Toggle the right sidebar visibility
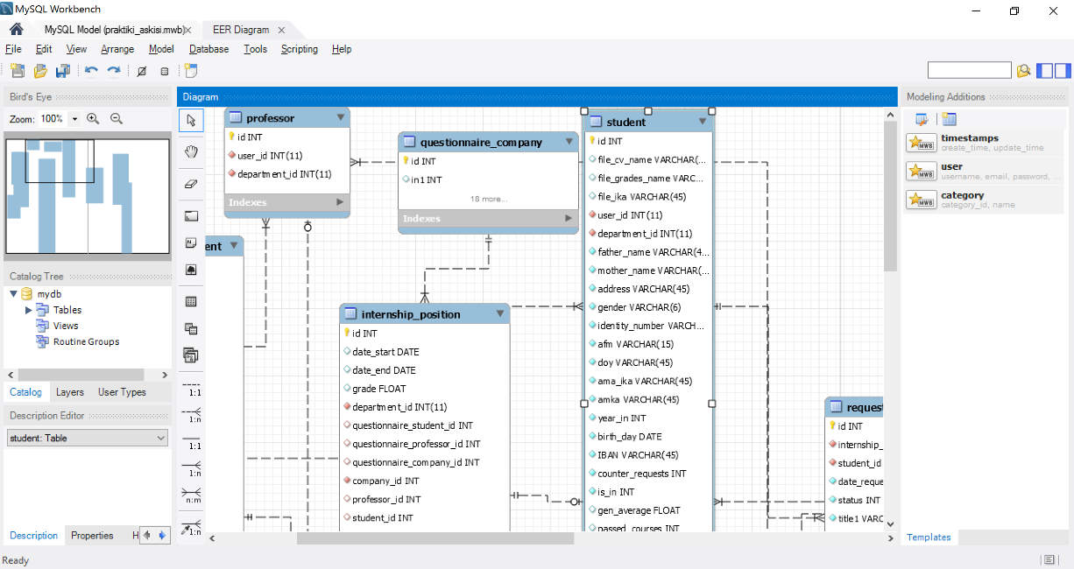The image size is (1074, 569). coord(1063,71)
